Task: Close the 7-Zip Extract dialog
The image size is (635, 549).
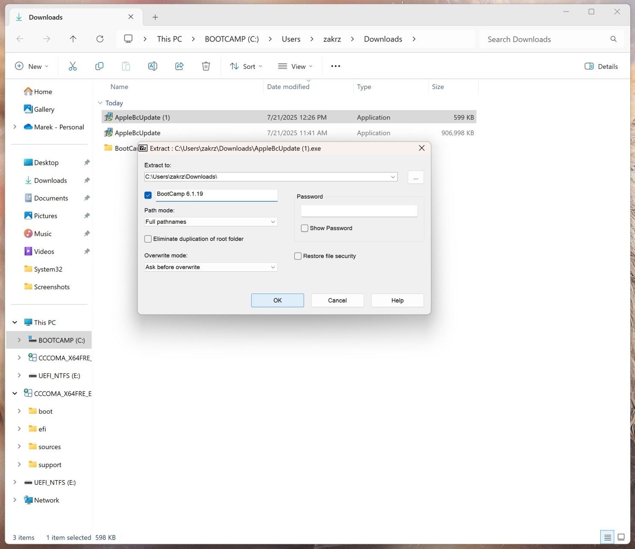Action: coord(422,148)
